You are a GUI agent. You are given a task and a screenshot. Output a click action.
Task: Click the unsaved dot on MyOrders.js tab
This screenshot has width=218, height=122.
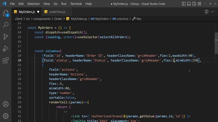(x=38, y=12)
